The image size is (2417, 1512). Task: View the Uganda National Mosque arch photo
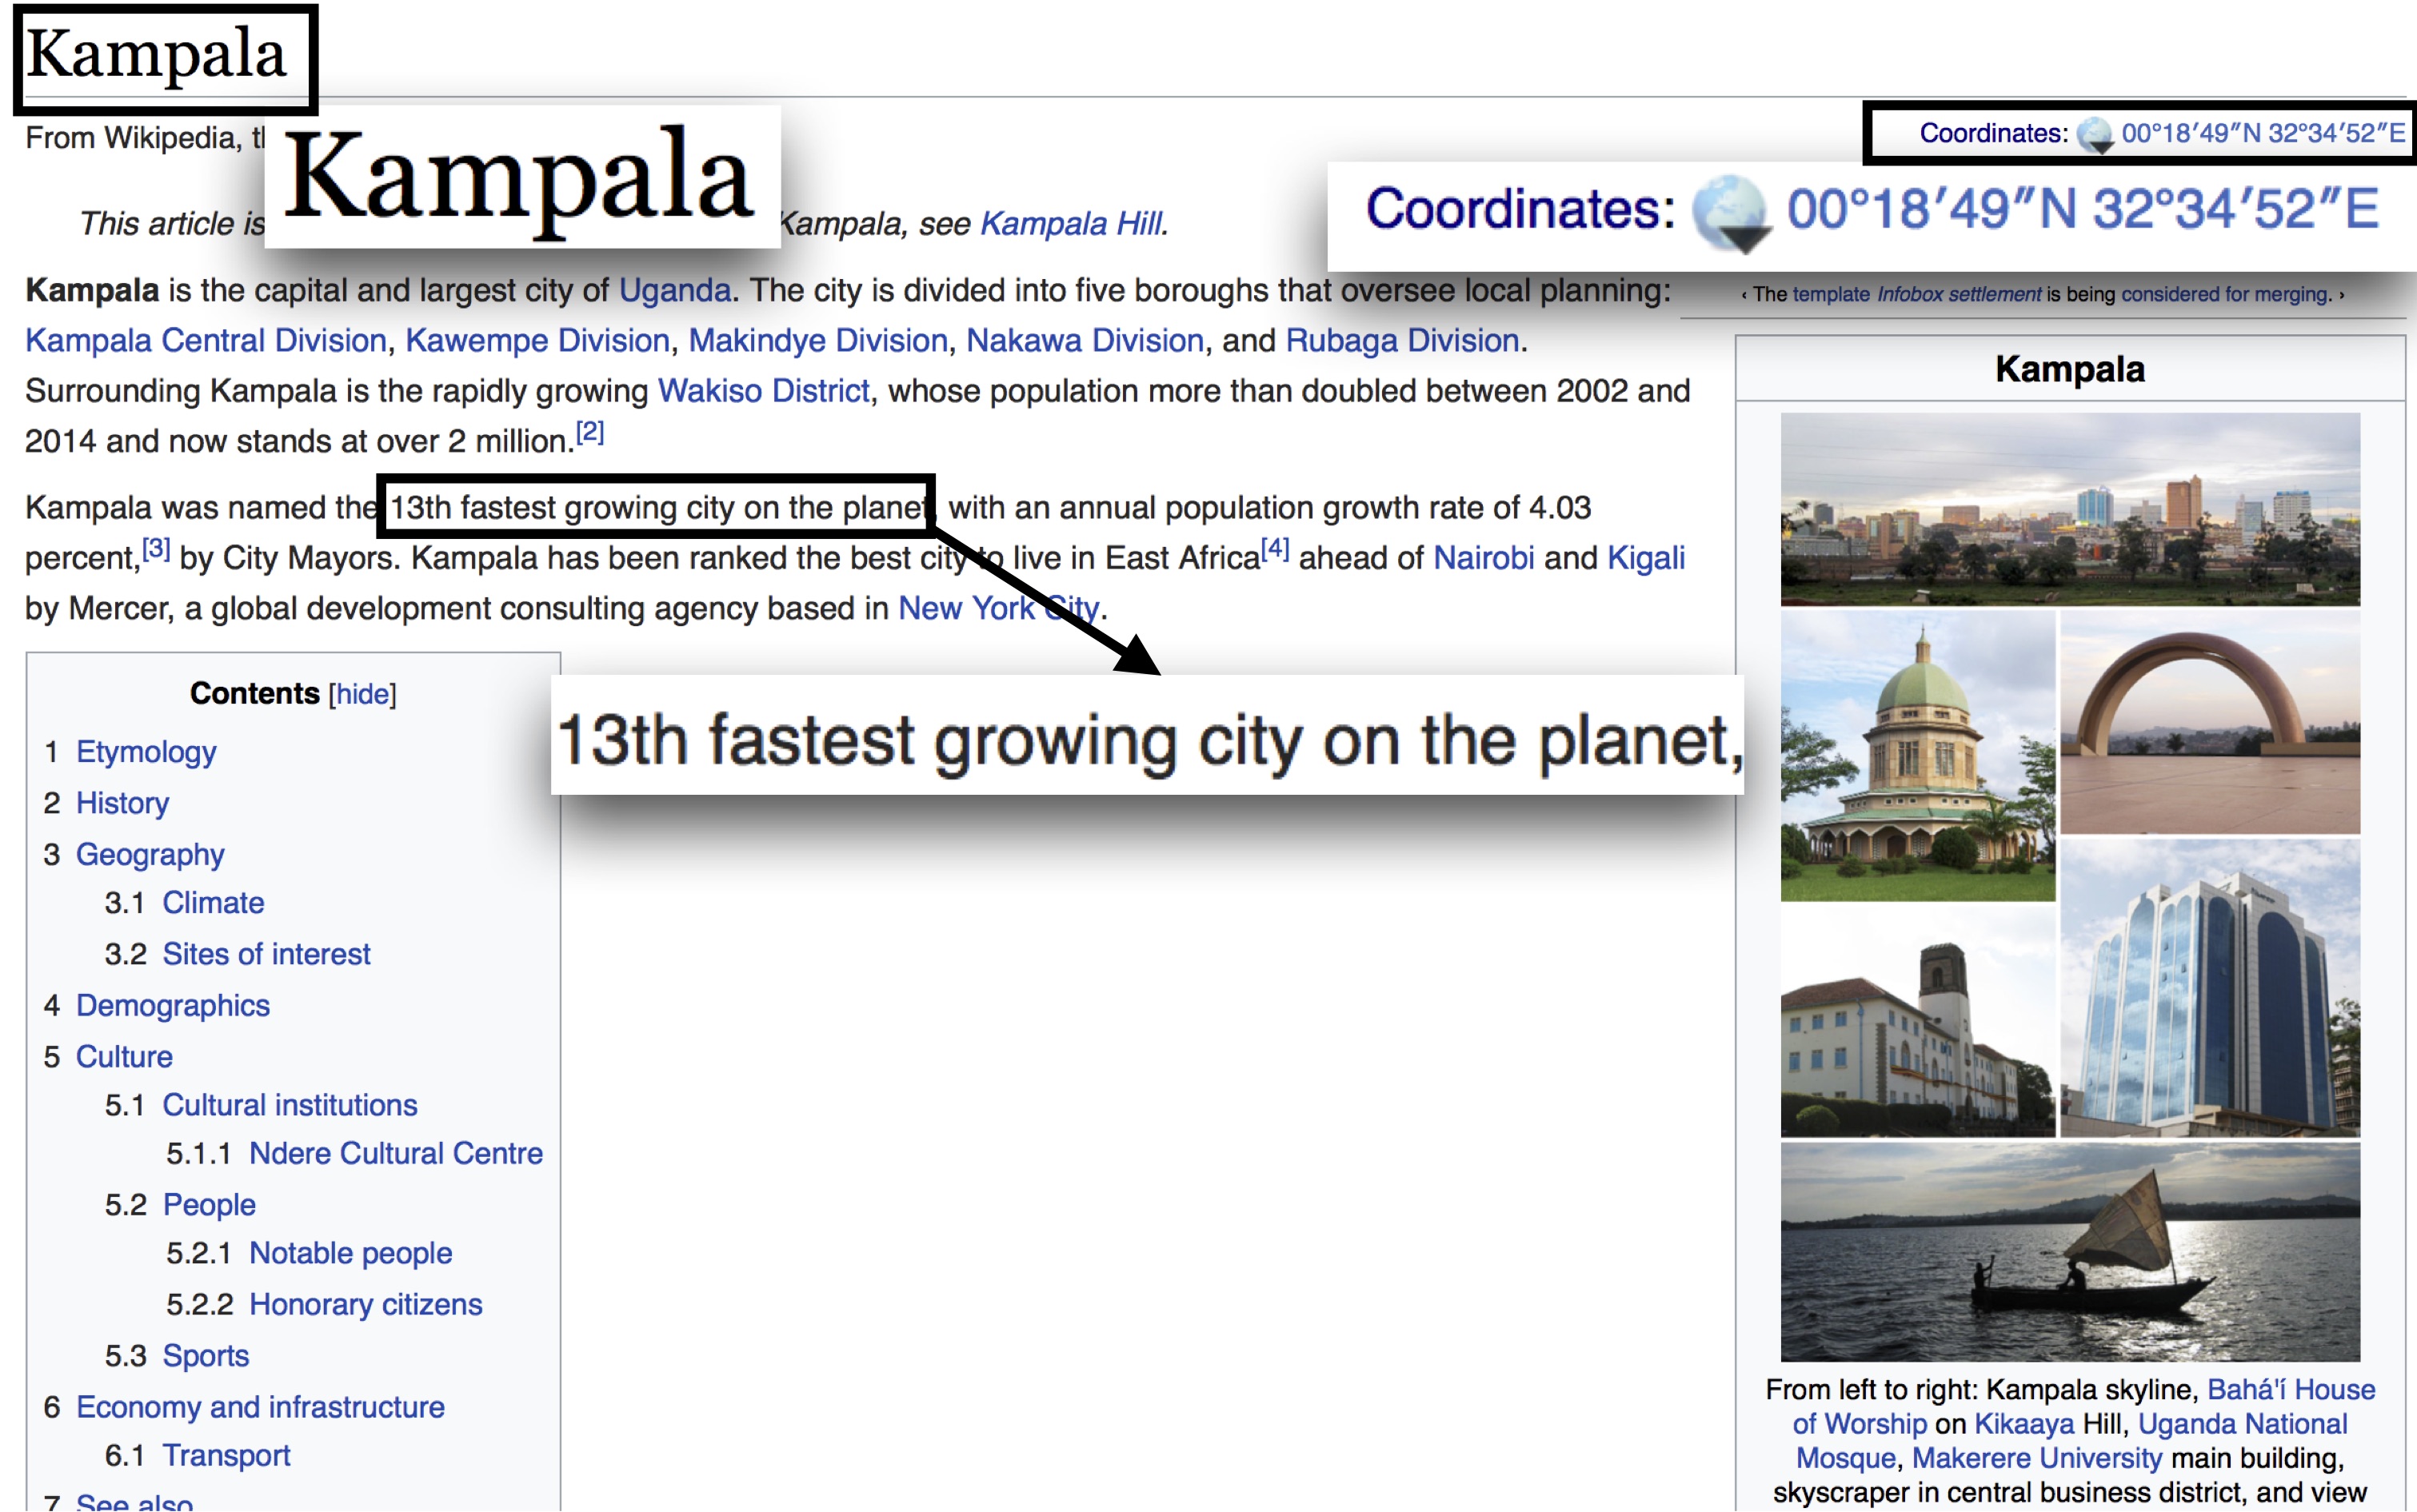[x=2210, y=723]
